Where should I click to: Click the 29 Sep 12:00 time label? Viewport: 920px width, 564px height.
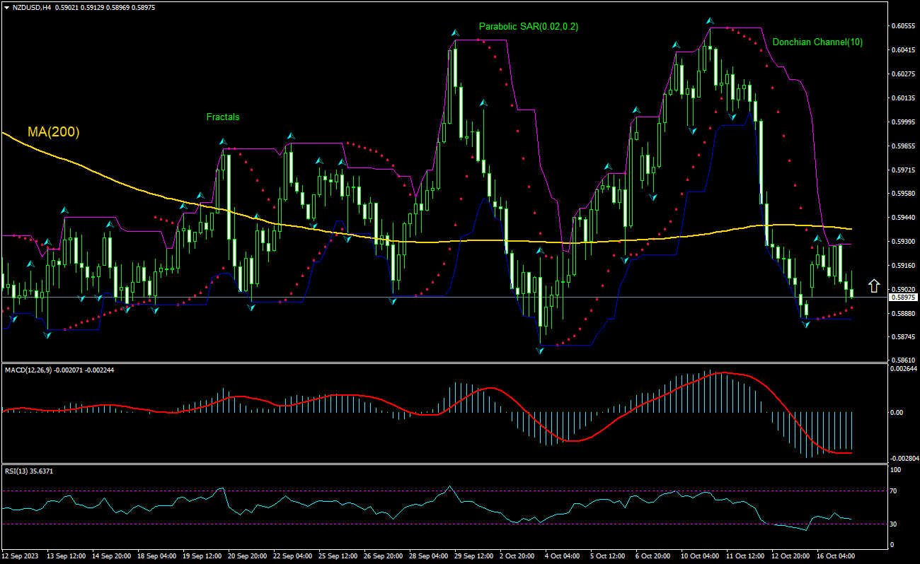(473, 556)
